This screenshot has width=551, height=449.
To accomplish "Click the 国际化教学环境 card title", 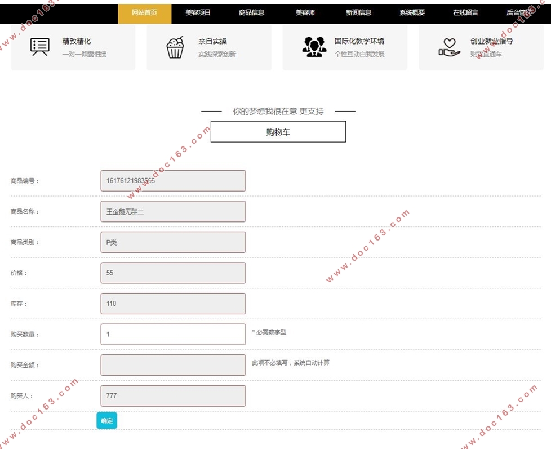I will [x=359, y=41].
